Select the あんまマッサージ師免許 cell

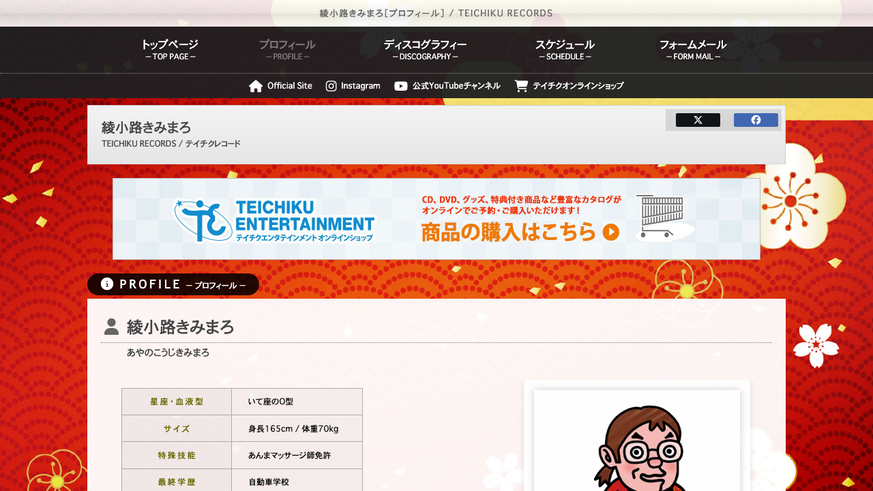pyautogui.click(x=297, y=455)
